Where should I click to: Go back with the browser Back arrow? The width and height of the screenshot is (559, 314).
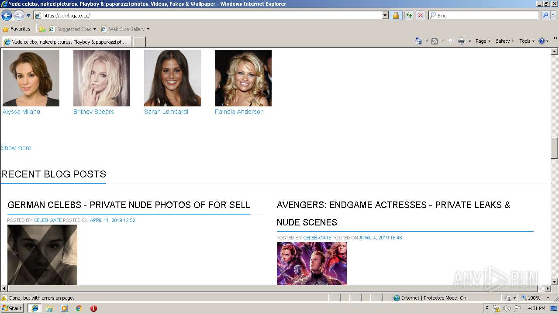[x=7, y=16]
